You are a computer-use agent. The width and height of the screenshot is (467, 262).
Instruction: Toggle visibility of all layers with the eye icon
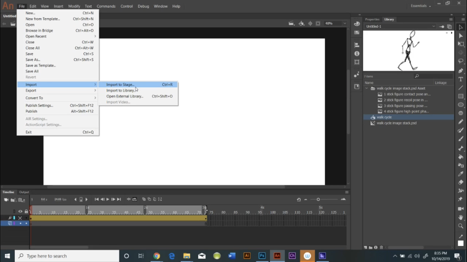click(x=20, y=211)
